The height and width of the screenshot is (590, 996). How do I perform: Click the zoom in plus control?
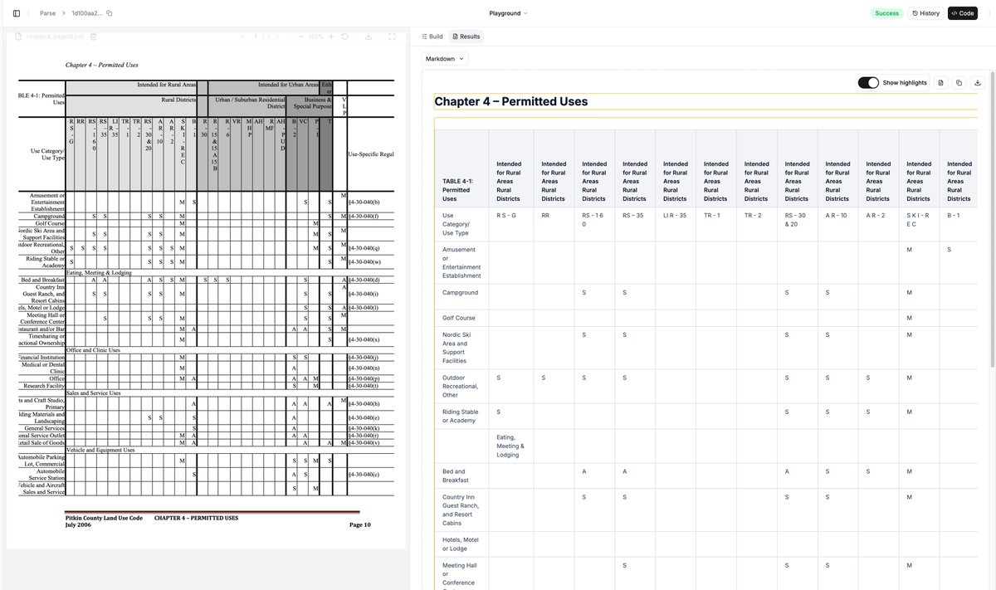click(x=331, y=36)
